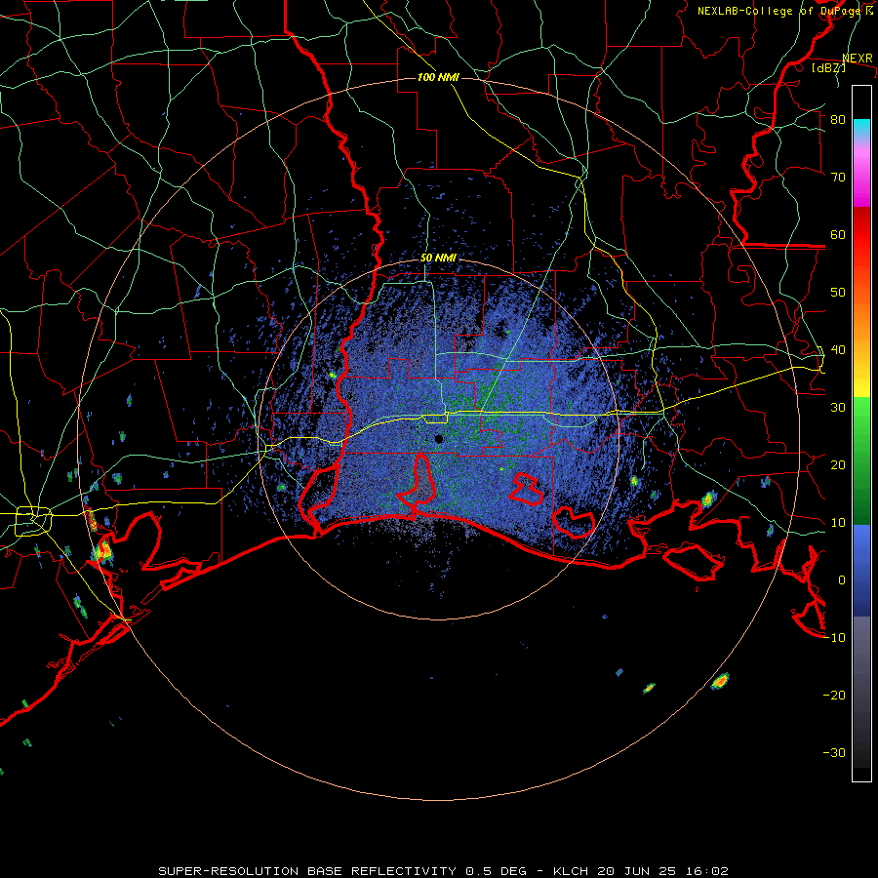Screen dimensions: 878x878
Task: Click the 50 value on the dBZ scale
Action: pos(838,293)
